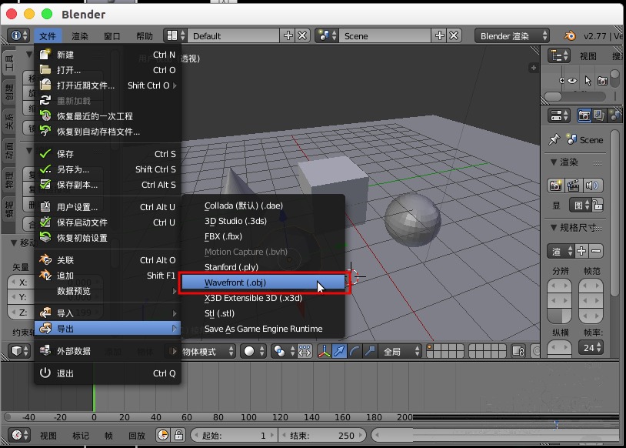Open Blender 渲染 engine dropdown
626x448 pixels.
[512, 36]
